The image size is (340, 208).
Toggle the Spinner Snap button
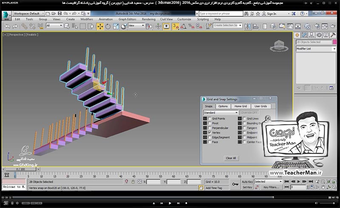pyautogui.click(x=199, y=26)
